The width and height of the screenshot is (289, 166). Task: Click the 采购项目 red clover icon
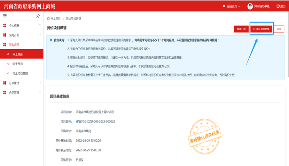(5, 45)
